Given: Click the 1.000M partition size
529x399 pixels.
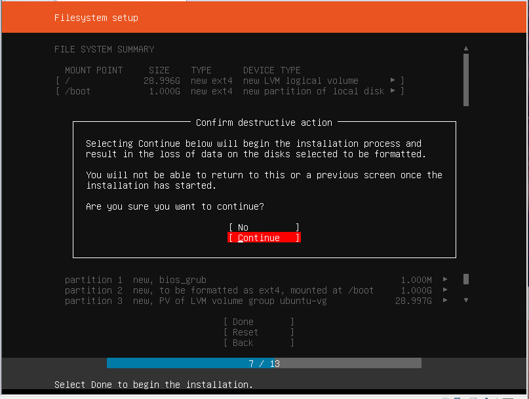Looking at the screenshot, I should [x=416, y=280].
